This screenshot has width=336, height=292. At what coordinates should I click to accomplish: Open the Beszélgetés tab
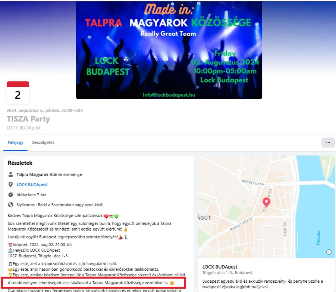[x=43, y=142]
